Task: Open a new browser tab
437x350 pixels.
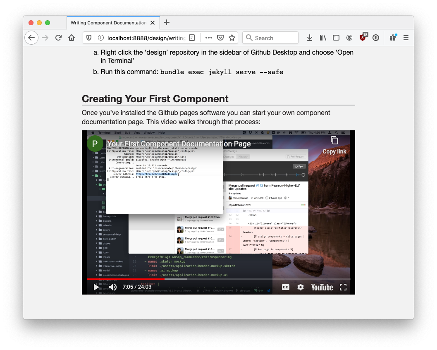Action: pyautogui.click(x=166, y=23)
